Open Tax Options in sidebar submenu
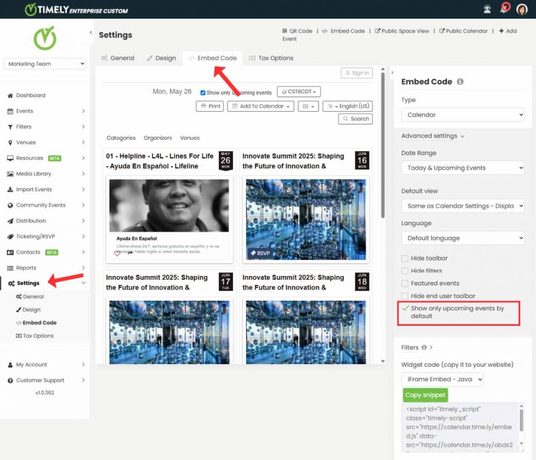Screen dimensions: 536x460 tap(35, 336)
